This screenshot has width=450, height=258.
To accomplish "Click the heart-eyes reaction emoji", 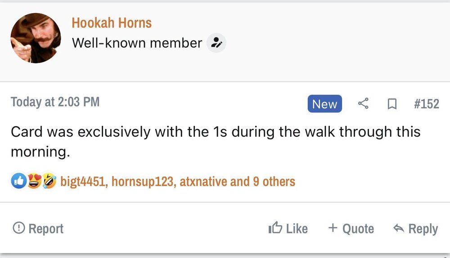I will click(x=34, y=182).
